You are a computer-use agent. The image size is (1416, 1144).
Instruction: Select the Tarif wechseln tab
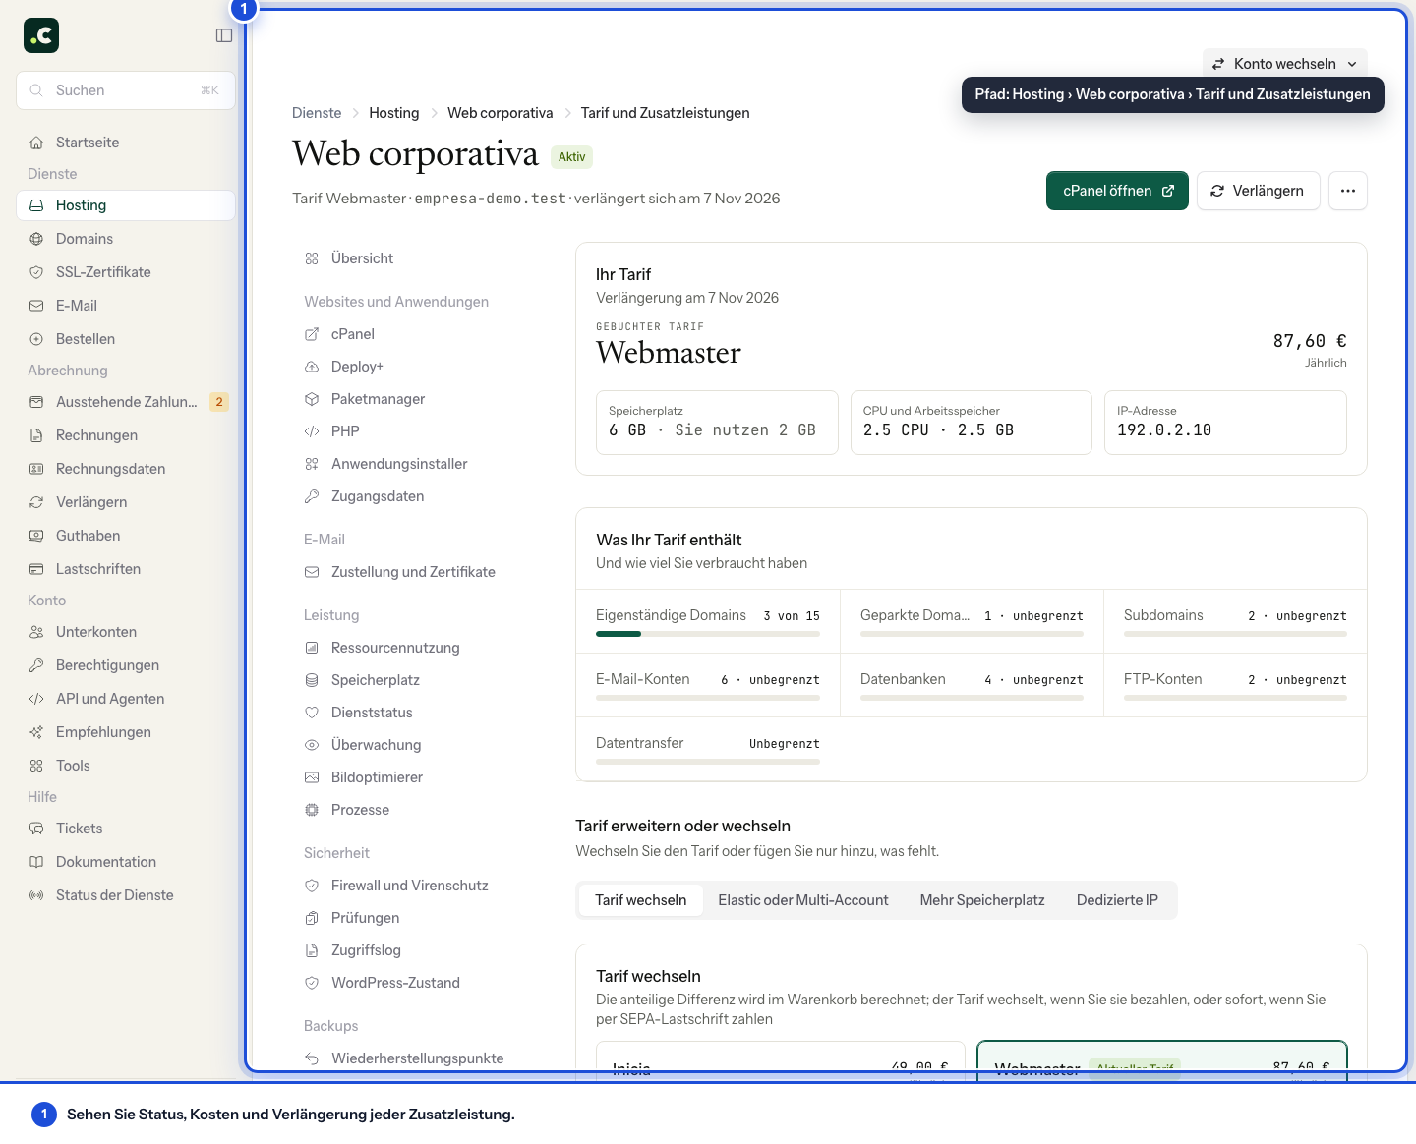coord(641,900)
